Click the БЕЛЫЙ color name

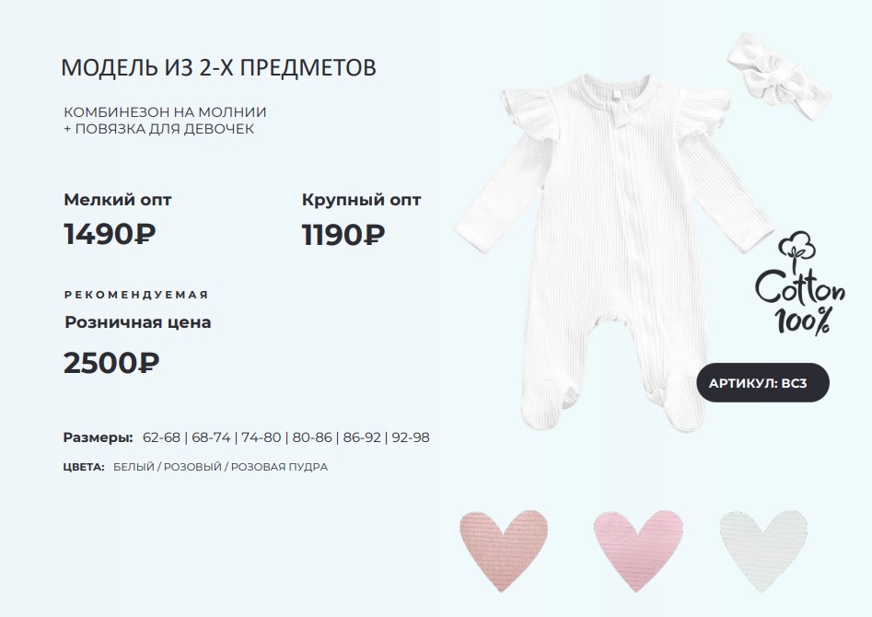tap(134, 467)
